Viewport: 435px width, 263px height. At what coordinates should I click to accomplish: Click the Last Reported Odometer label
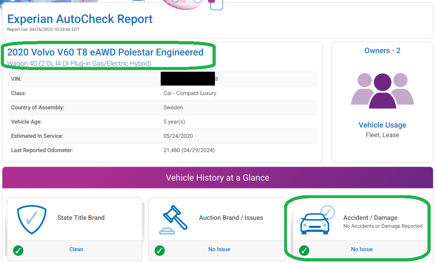(42, 150)
